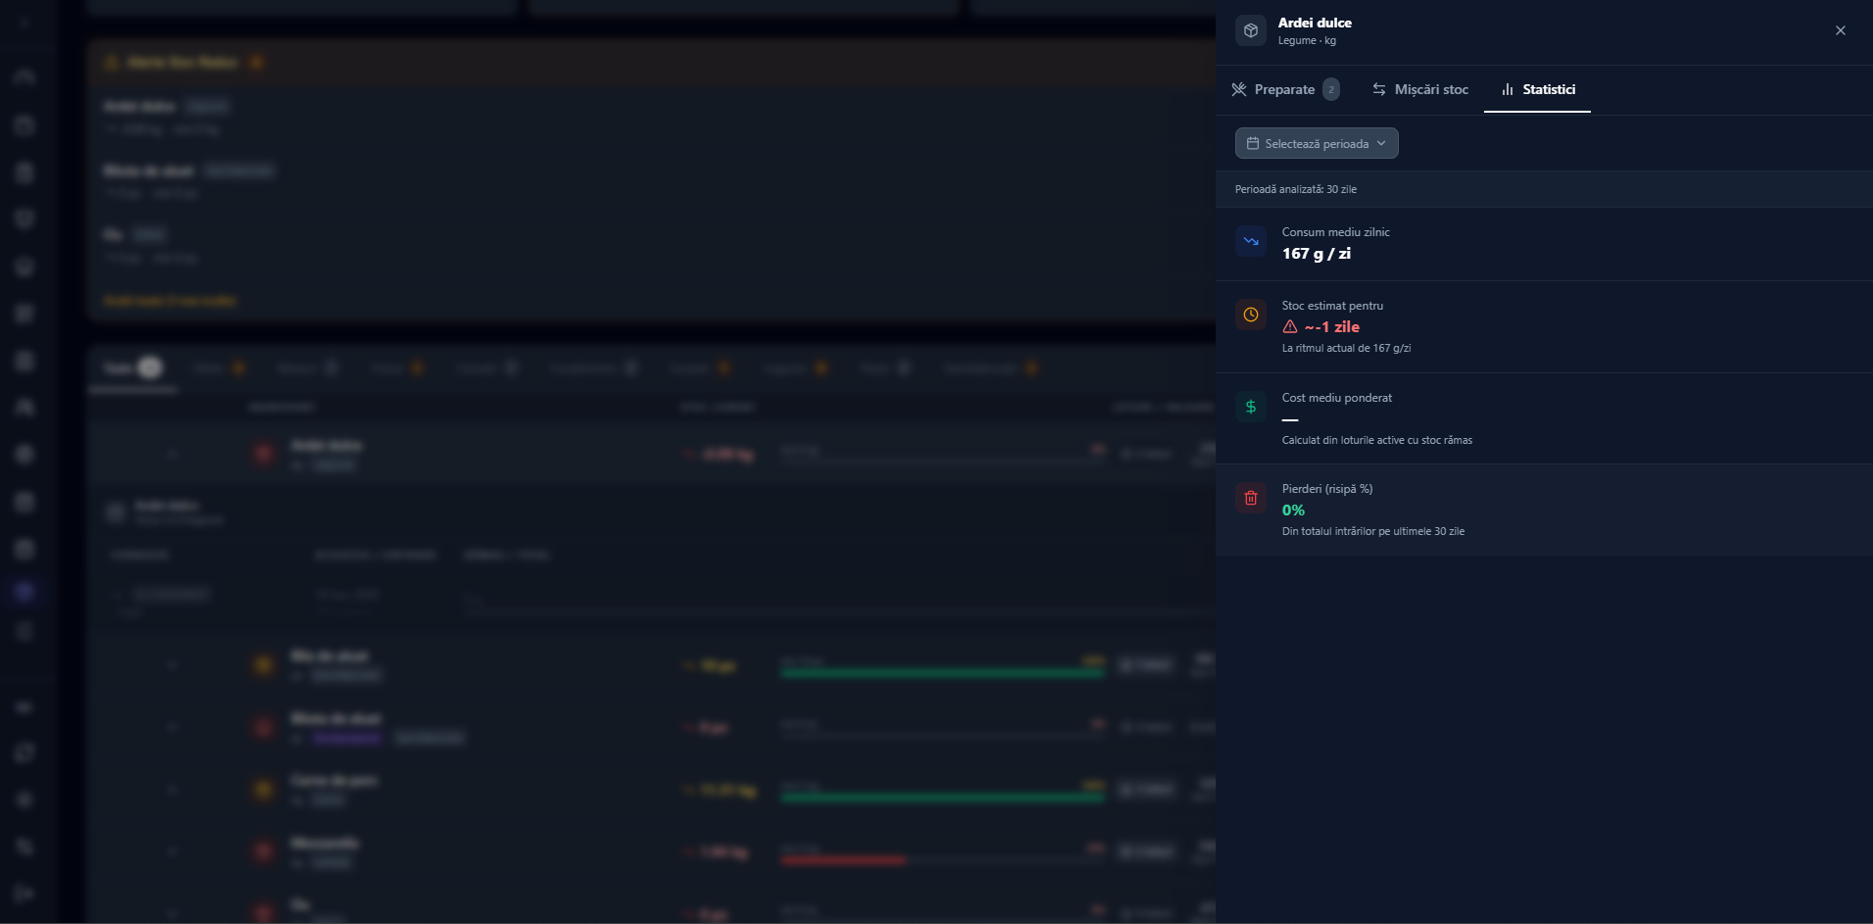Click the trend-down icon for Consum mediu zilnic

click(x=1251, y=241)
